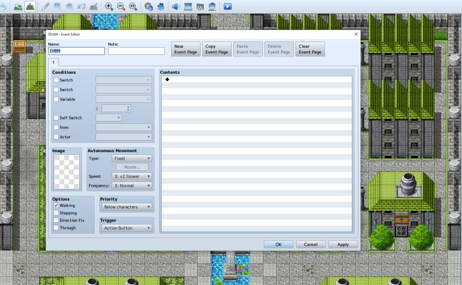
Task: Apply the event changes
Action: pyautogui.click(x=343, y=244)
